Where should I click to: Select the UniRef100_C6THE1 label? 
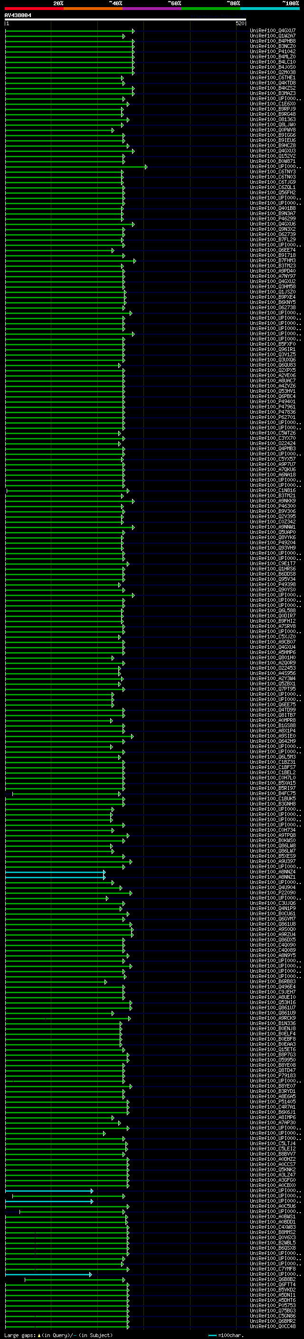click(x=273, y=77)
